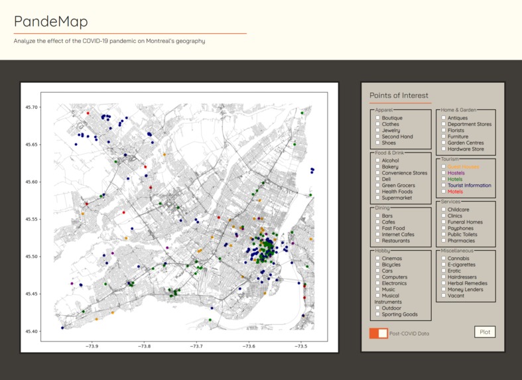Viewport: 522px width, 380px height.
Task: Enable the Garden Centres checkbox
Action: [x=444, y=143]
